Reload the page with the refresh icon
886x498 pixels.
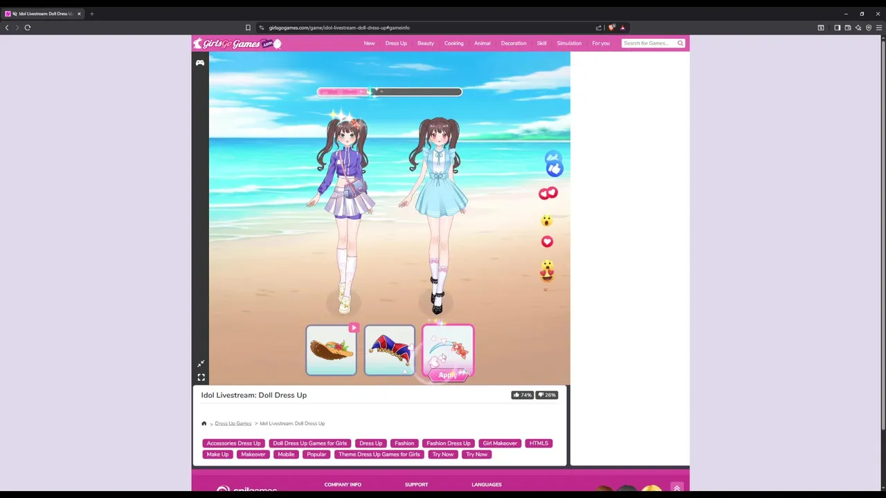28,28
